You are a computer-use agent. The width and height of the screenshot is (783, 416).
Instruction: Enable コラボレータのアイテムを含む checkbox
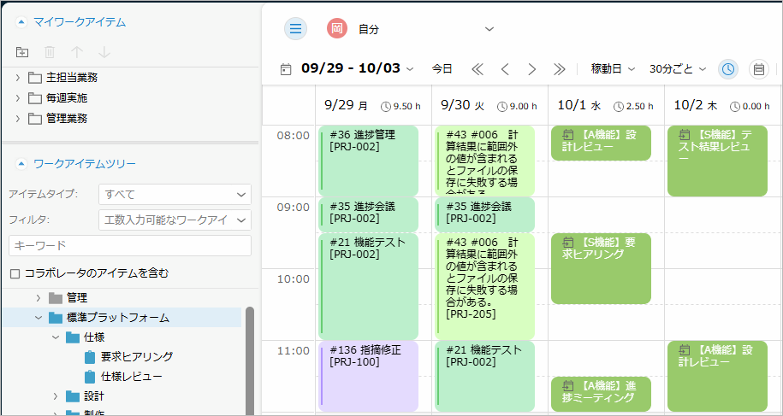pyautogui.click(x=15, y=273)
